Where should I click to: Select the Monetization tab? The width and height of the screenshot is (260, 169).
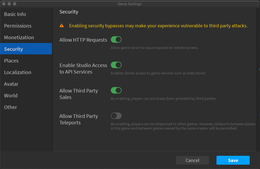coord(19,38)
